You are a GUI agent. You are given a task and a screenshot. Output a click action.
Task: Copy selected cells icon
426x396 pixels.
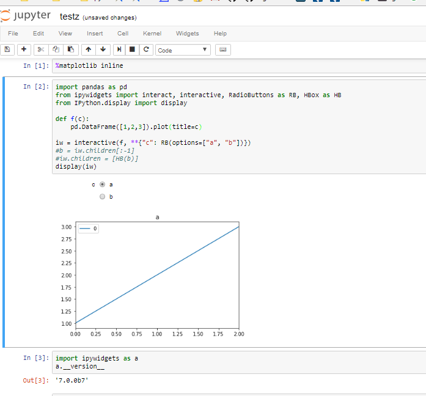pos(56,50)
